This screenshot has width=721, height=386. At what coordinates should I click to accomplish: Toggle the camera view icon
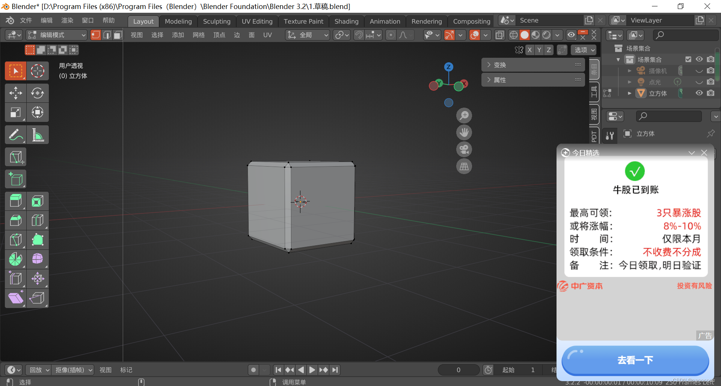tap(464, 149)
